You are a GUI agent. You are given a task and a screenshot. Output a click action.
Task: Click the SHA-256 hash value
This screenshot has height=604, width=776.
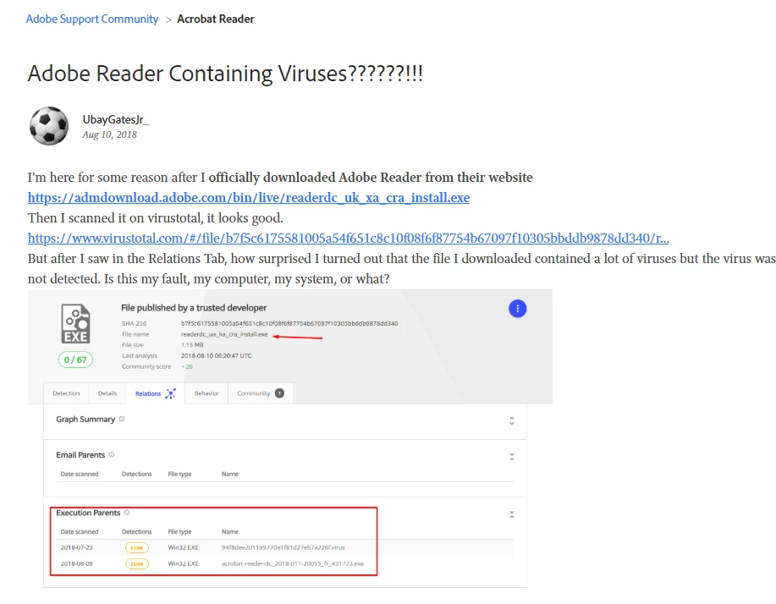click(x=289, y=323)
